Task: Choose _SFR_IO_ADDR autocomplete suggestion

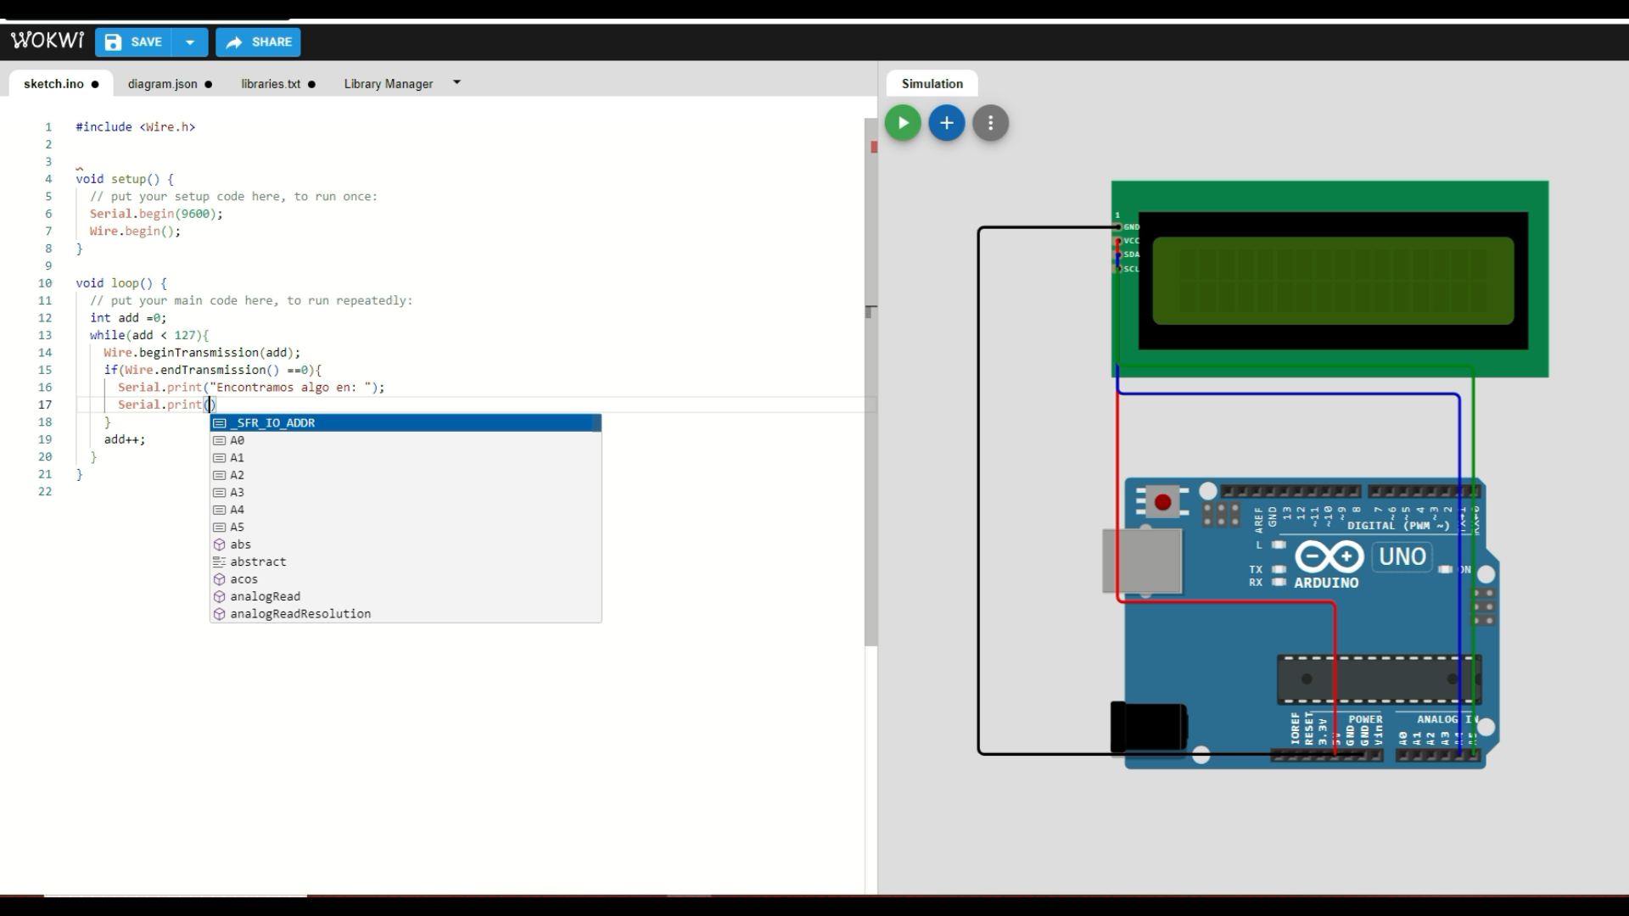Action: pos(406,422)
